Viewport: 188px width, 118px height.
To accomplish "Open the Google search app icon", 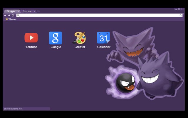I will (x=56, y=38).
